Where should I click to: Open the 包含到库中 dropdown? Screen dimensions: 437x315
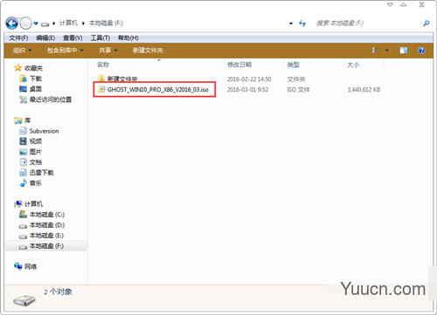(x=66, y=51)
